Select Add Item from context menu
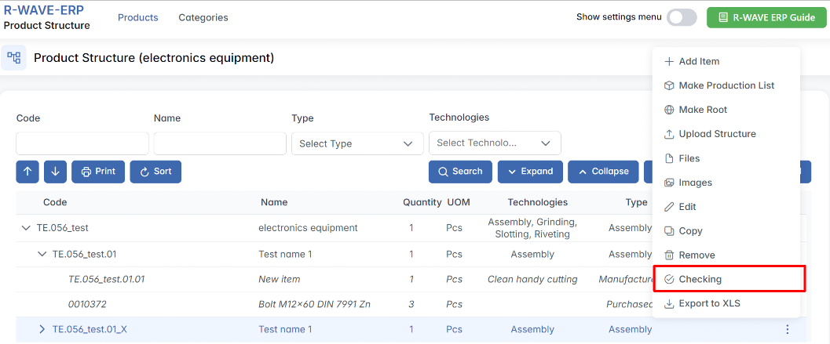 [x=699, y=62]
